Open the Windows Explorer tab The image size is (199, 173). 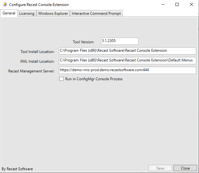(53, 13)
